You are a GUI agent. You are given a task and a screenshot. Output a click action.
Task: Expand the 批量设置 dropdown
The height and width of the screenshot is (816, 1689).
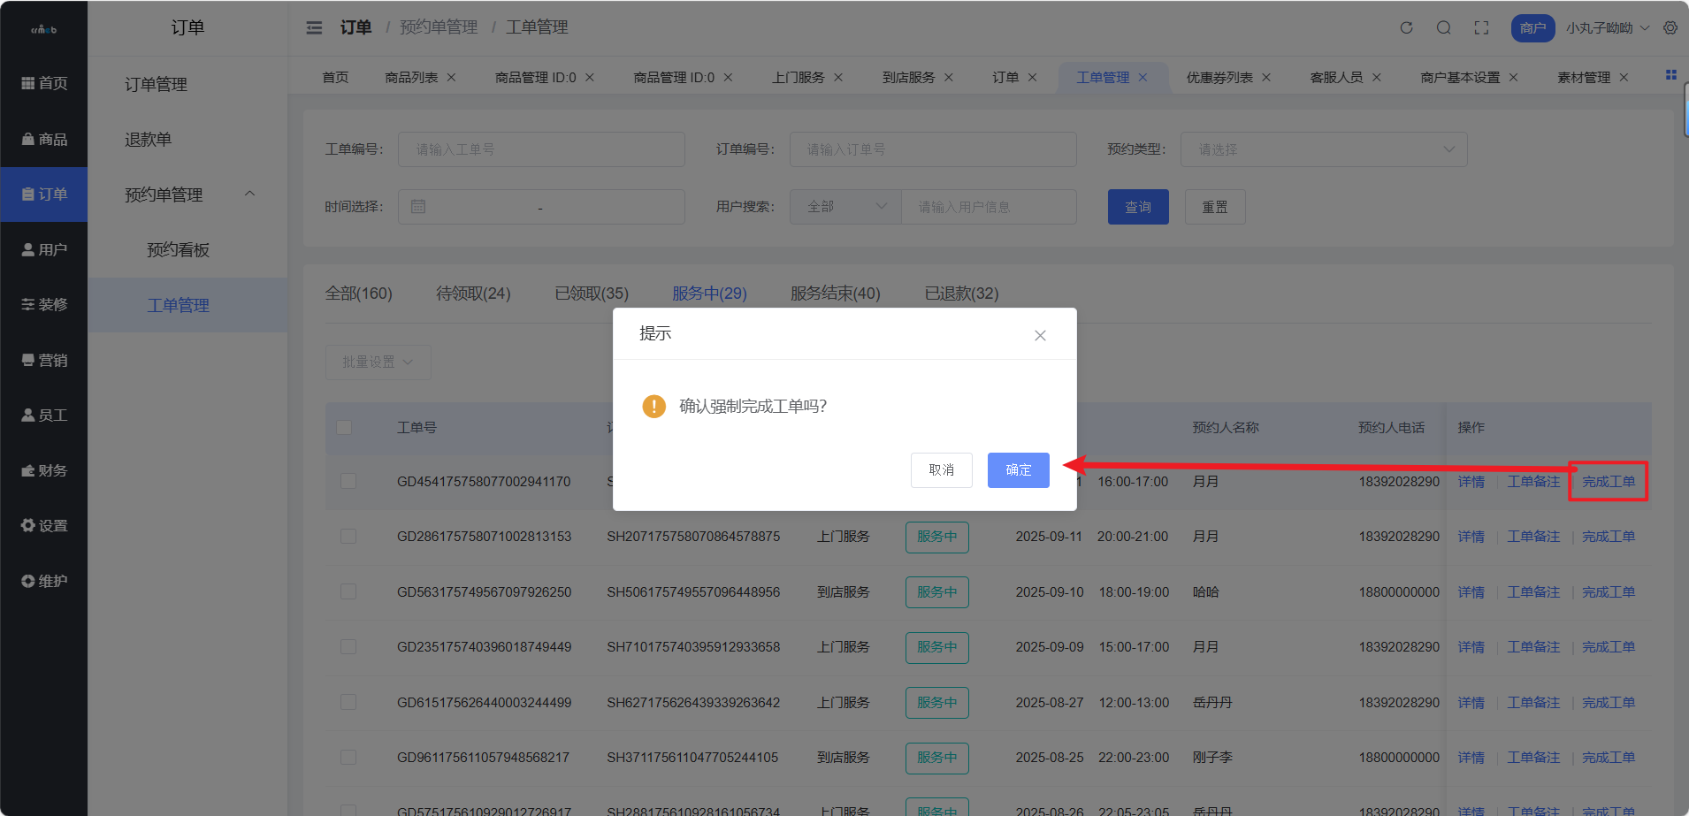pyautogui.click(x=378, y=362)
